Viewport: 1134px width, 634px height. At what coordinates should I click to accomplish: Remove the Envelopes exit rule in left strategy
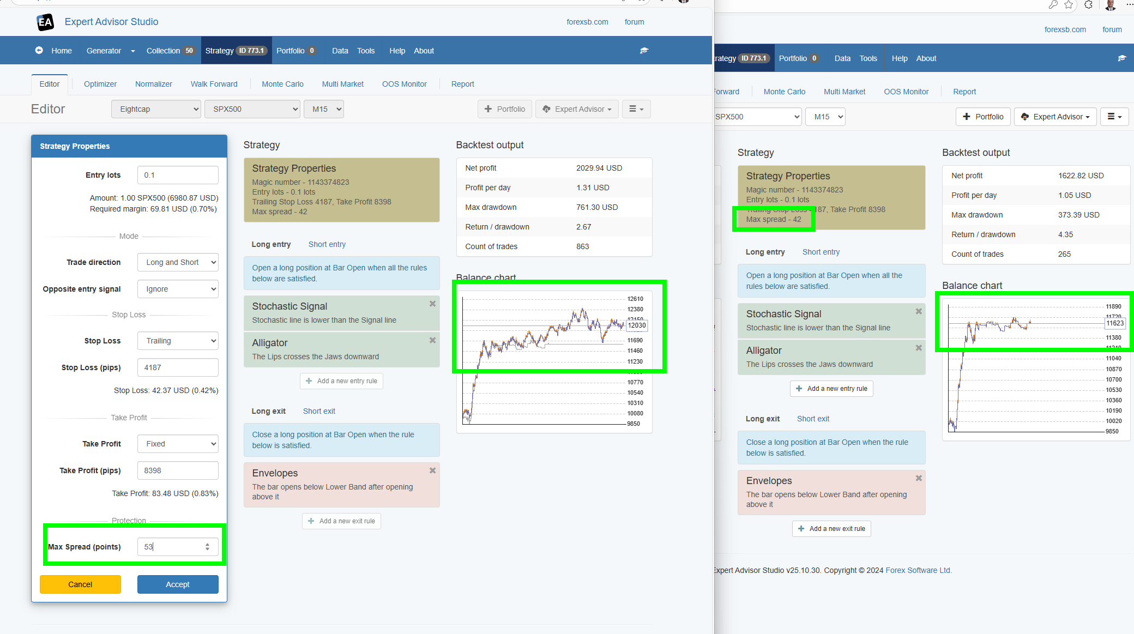[x=432, y=471]
